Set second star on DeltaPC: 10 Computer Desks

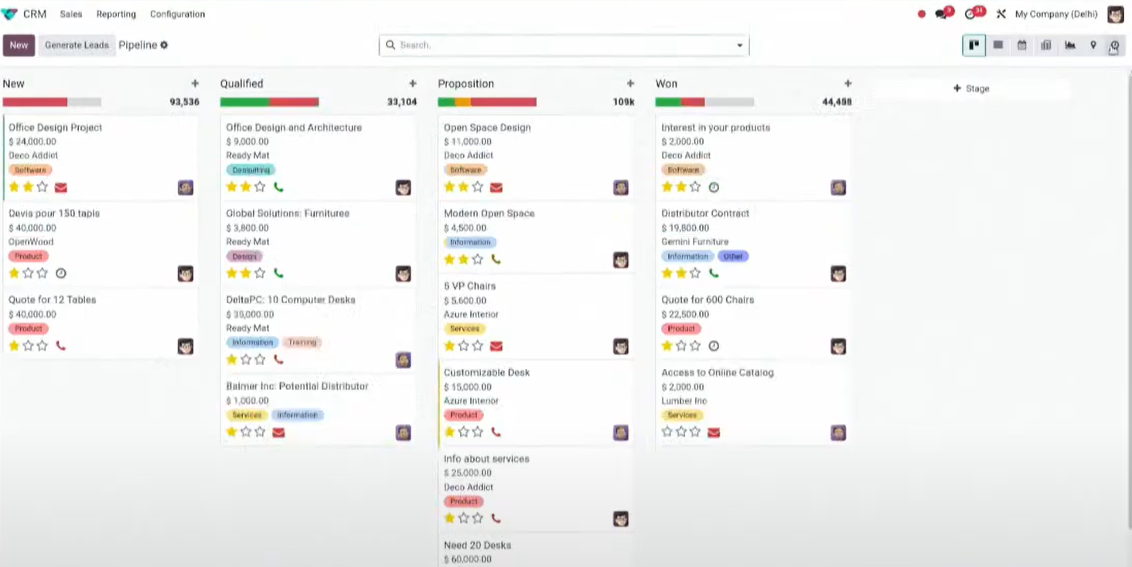[x=245, y=360]
